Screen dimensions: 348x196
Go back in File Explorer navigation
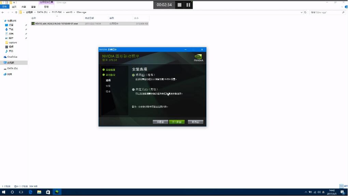(x=3, y=12)
